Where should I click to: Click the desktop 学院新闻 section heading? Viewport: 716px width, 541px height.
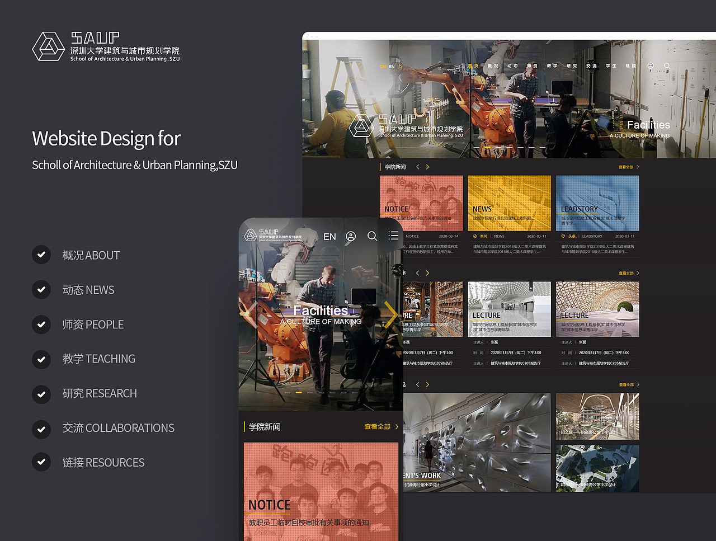tap(395, 167)
